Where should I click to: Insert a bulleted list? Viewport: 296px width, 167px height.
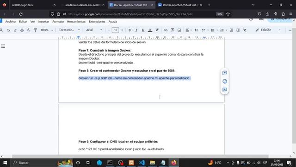213,30
